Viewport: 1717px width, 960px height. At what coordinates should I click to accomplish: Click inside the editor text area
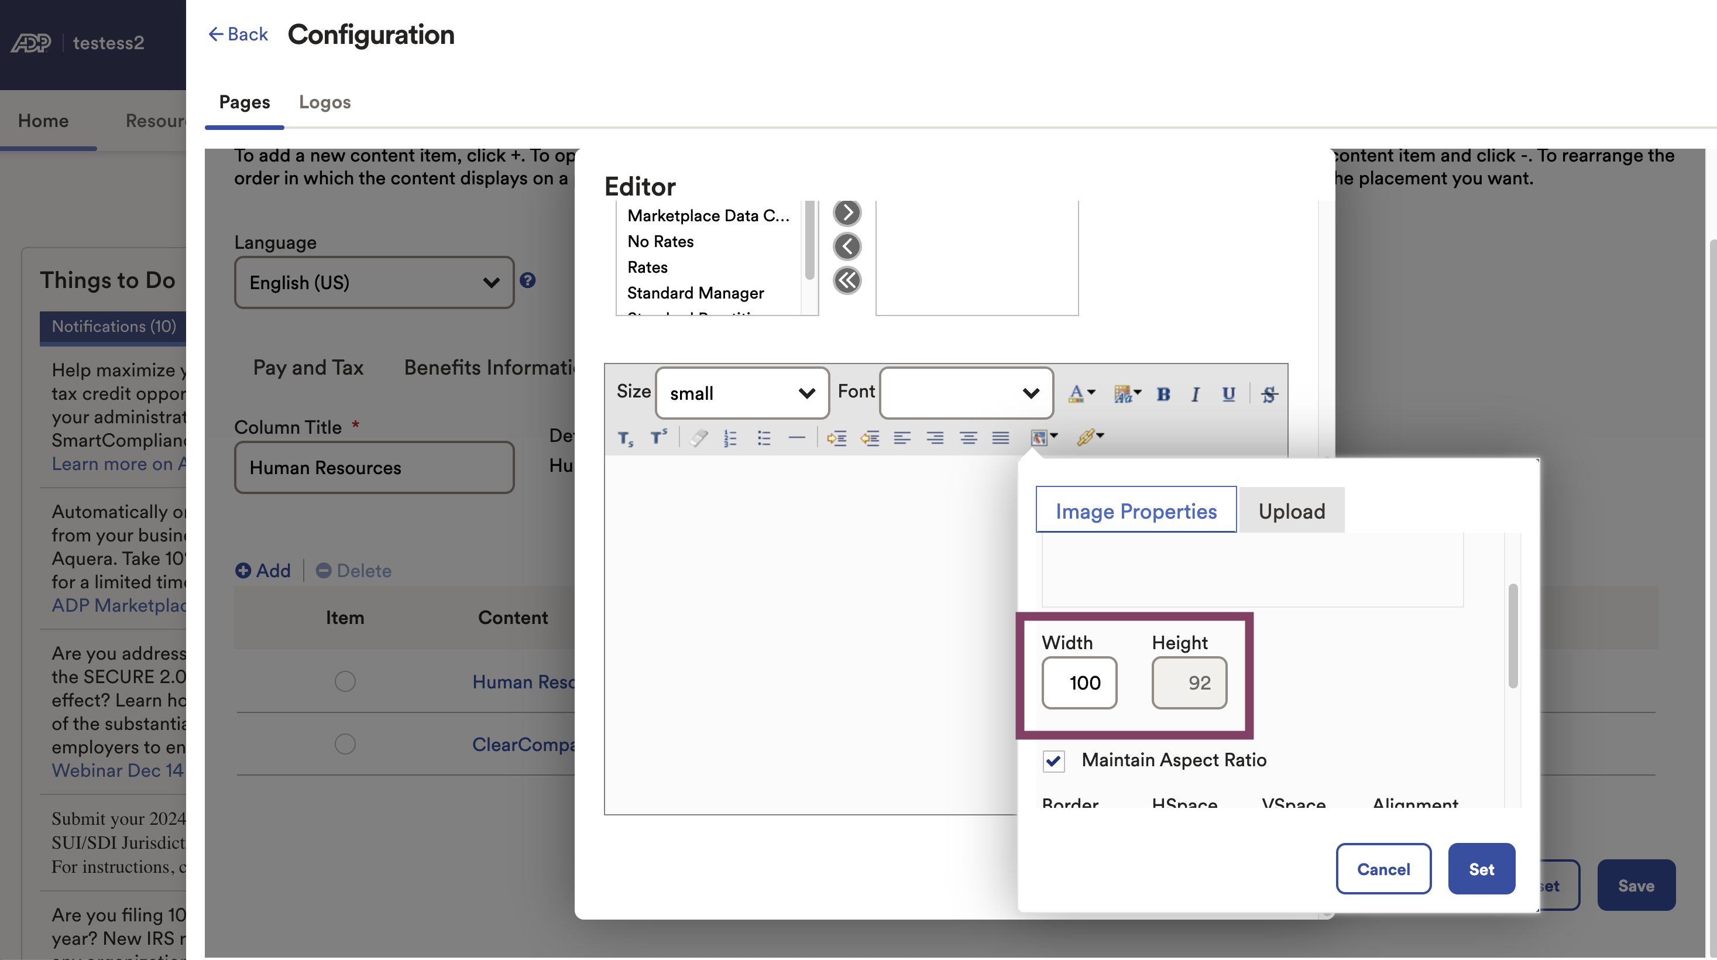810,635
